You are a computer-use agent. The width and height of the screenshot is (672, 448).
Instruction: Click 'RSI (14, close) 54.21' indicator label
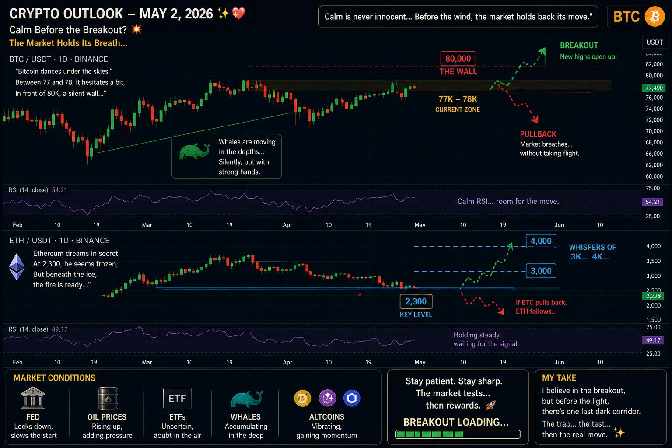pos(38,190)
